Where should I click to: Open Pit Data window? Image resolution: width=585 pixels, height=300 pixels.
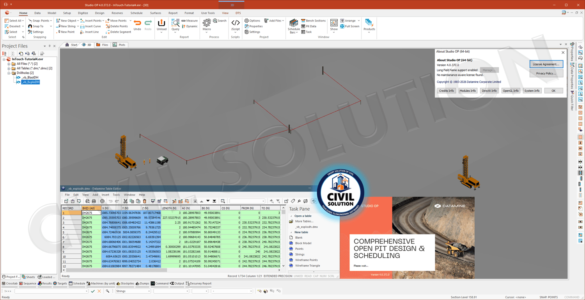click(x=308, y=27)
